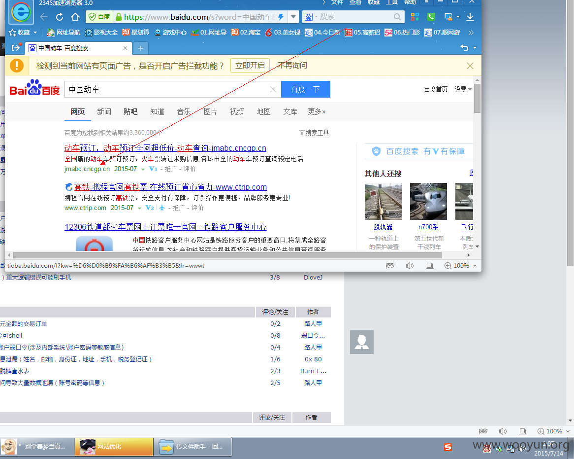Select the 中国动车_百度搜索 tab

pyautogui.click(x=79, y=48)
